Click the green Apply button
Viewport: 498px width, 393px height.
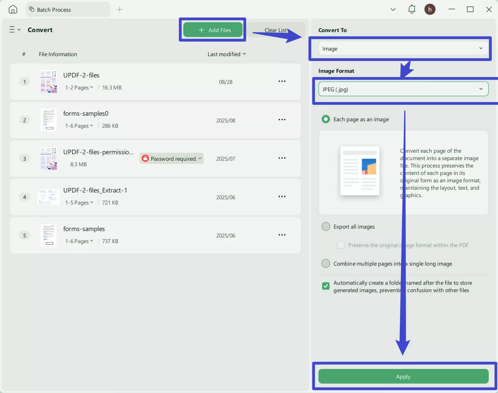tap(403, 377)
